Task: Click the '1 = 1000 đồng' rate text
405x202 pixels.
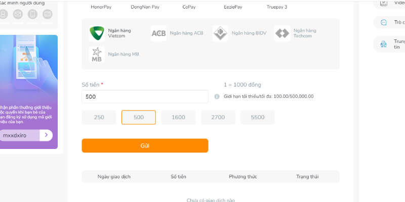Action: point(242,85)
